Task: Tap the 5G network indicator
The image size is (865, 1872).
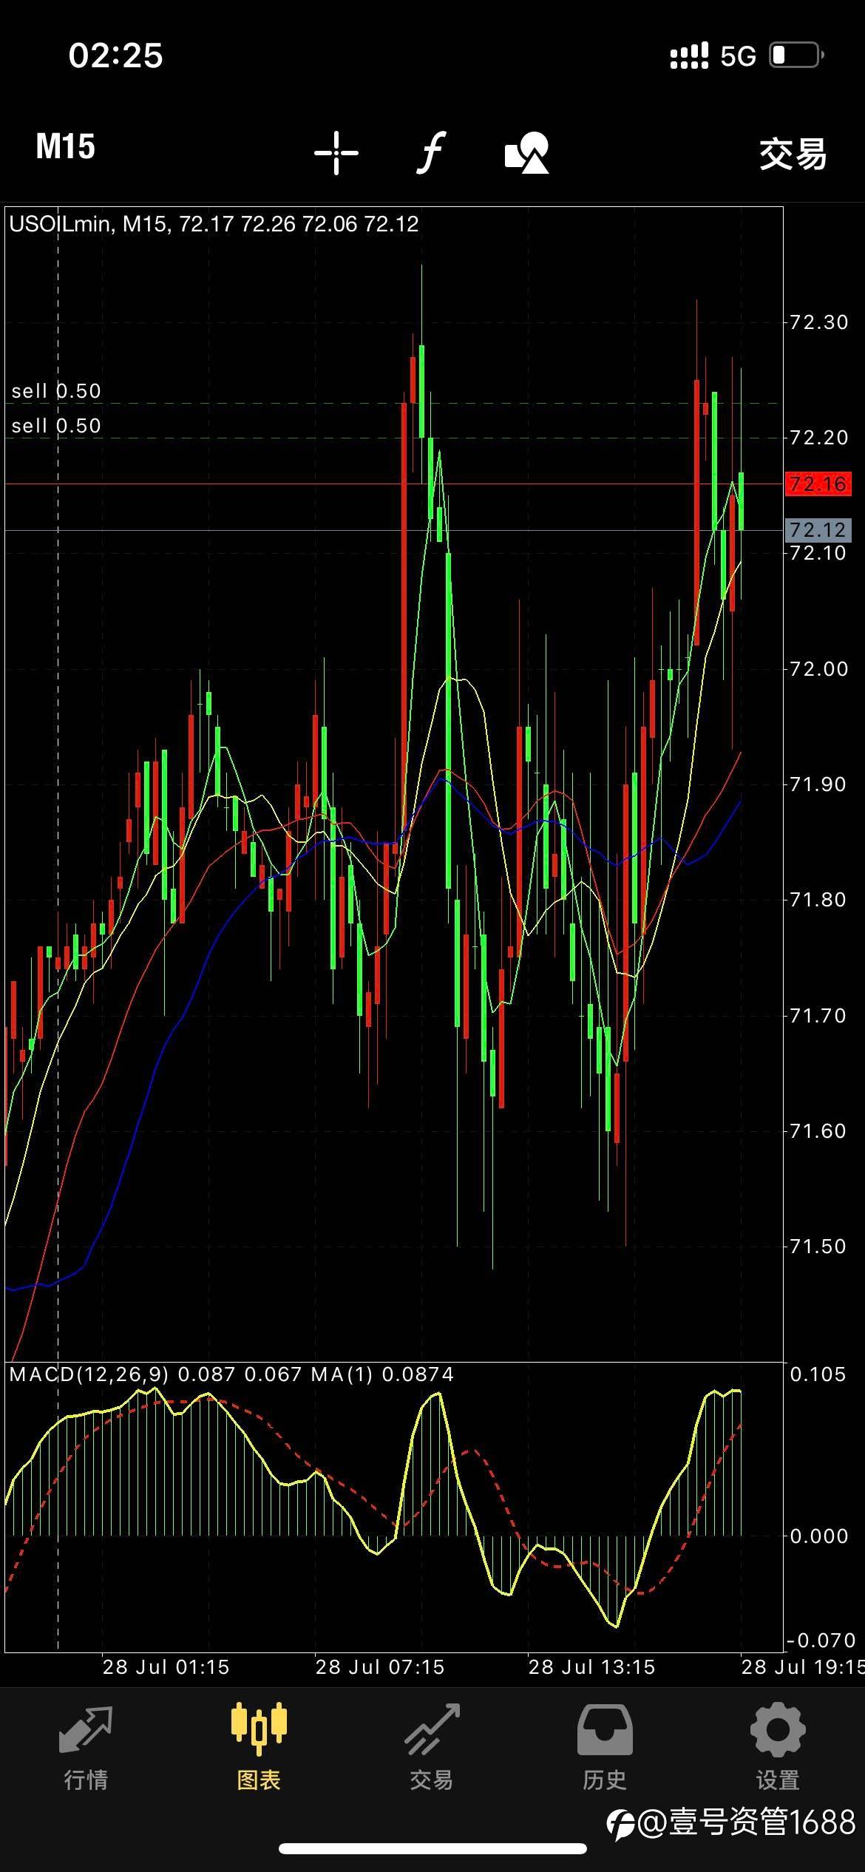Action: (x=738, y=56)
